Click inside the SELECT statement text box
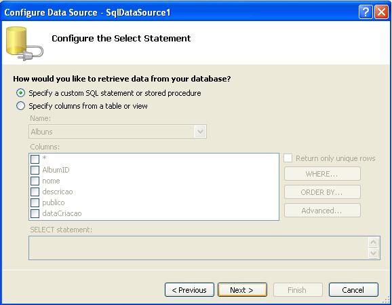Image resolution: width=392 pixels, height=305 pixels. [x=199, y=248]
